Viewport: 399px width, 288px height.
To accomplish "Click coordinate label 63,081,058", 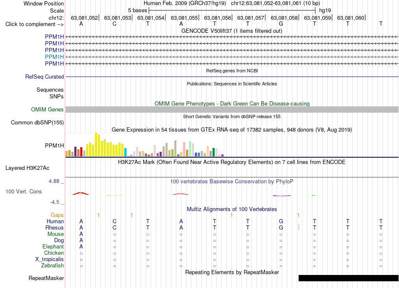I will click(x=284, y=18).
